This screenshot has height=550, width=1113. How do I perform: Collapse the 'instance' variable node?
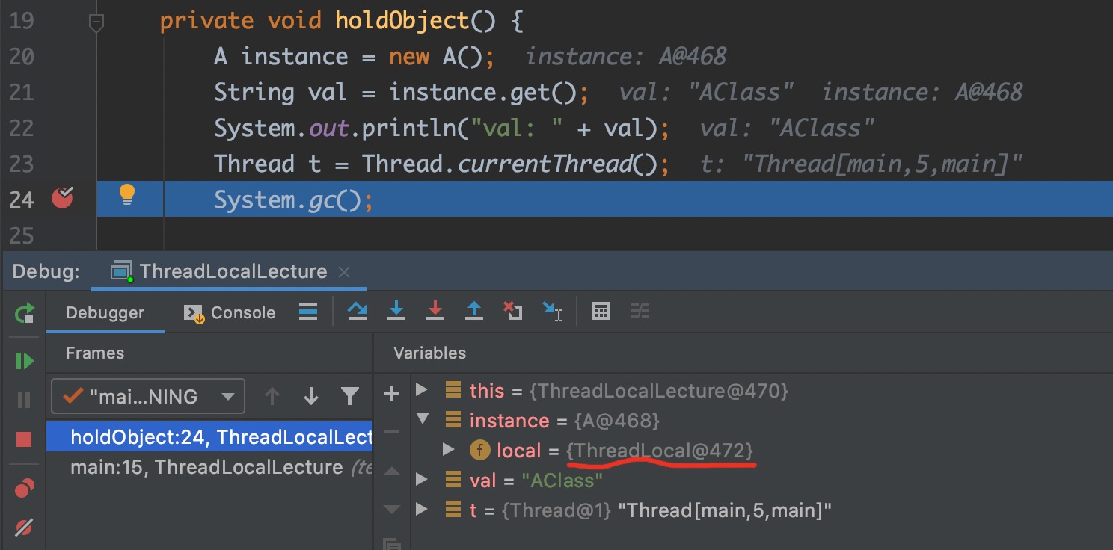click(423, 419)
